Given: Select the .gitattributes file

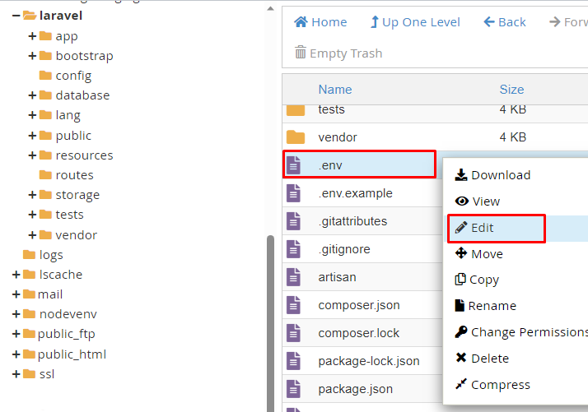Looking at the screenshot, I should pyautogui.click(x=362, y=221).
